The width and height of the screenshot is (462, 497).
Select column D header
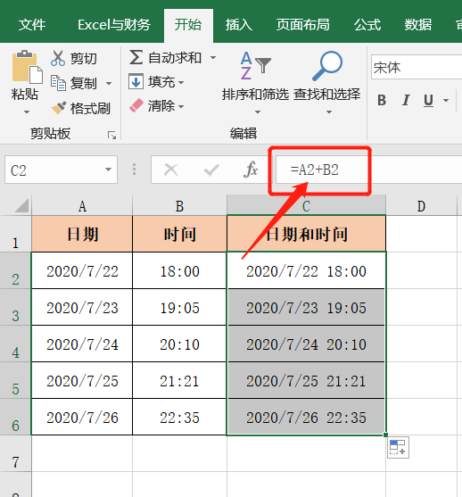(x=421, y=206)
